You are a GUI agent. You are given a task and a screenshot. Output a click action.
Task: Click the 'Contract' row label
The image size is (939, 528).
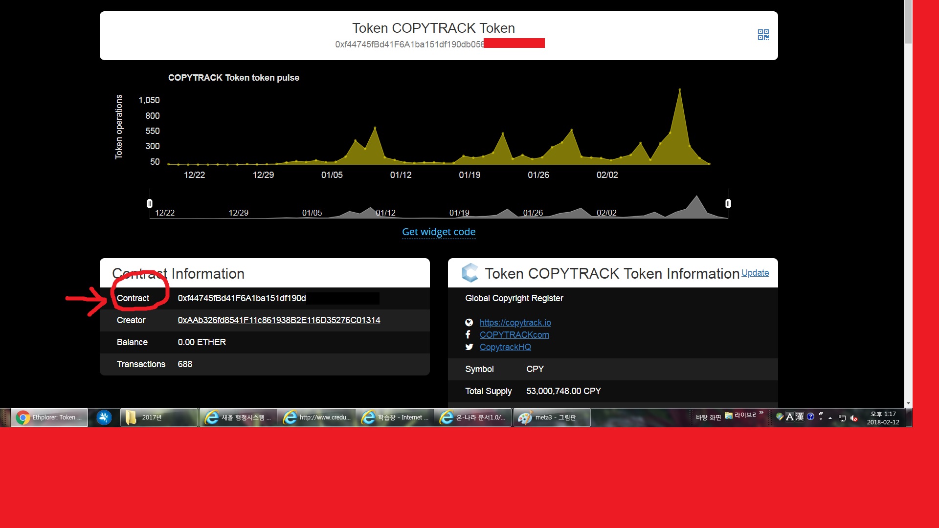(x=133, y=298)
